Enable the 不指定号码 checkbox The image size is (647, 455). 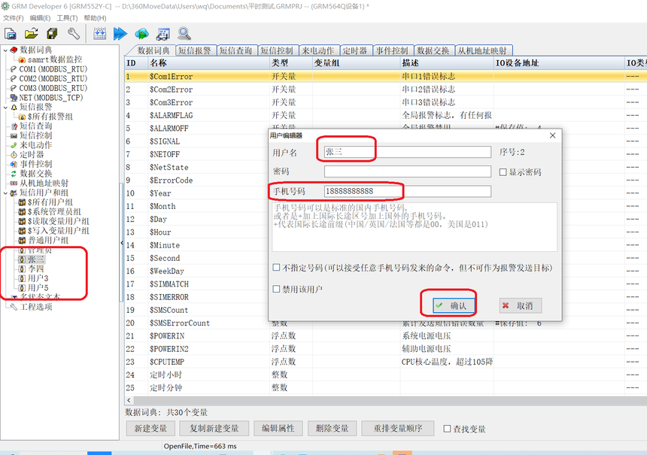pos(276,268)
